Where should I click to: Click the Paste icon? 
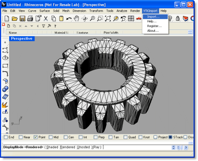click(61, 18)
